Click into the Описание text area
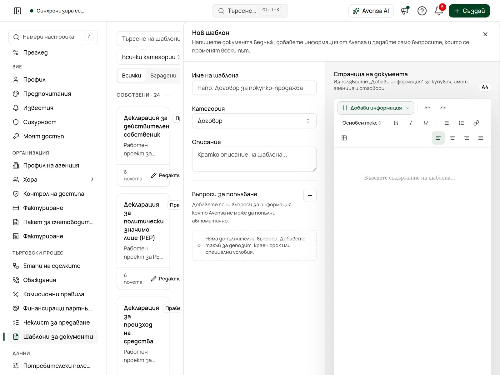Screen dimensions: 500x375 (x=254, y=159)
